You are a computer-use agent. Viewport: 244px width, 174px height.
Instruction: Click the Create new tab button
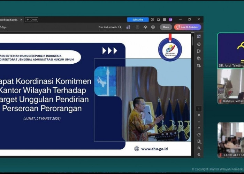pyautogui.click(x=32, y=19)
